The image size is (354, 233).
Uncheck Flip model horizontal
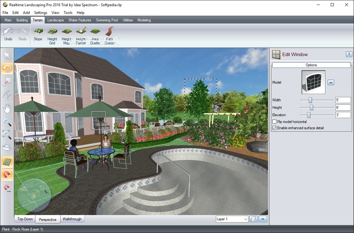274,121
